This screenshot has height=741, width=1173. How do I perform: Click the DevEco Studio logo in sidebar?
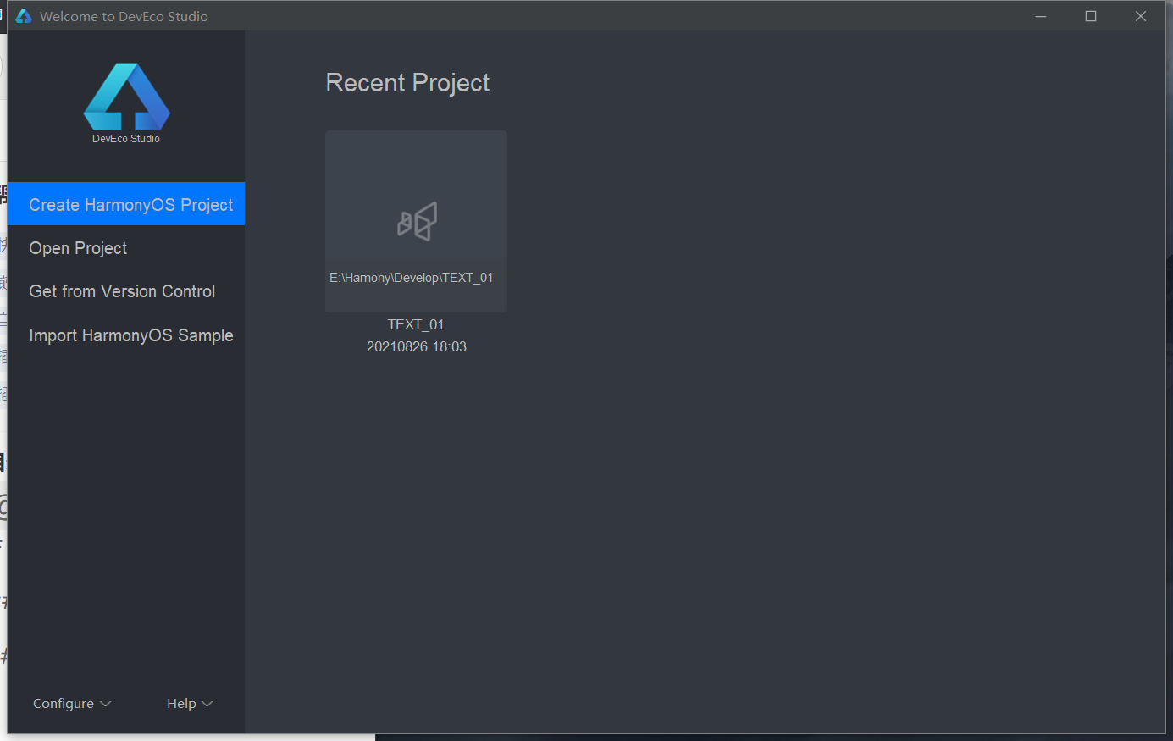click(126, 97)
